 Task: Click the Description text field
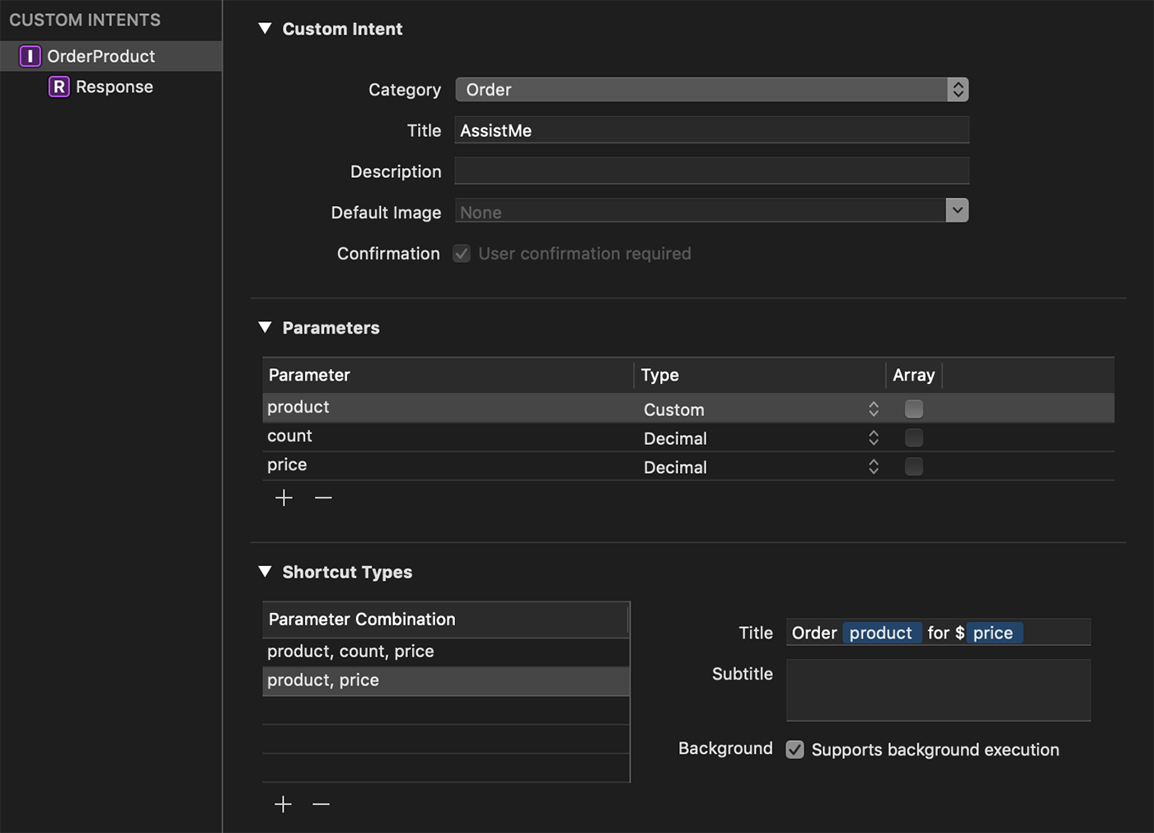[x=711, y=171]
